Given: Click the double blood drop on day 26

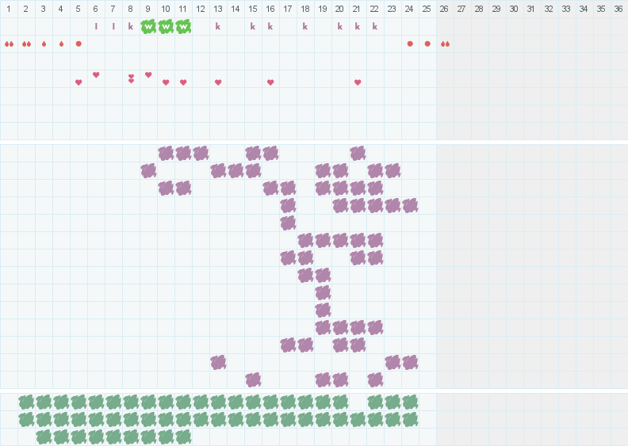Looking at the screenshot, I should 445,44.
